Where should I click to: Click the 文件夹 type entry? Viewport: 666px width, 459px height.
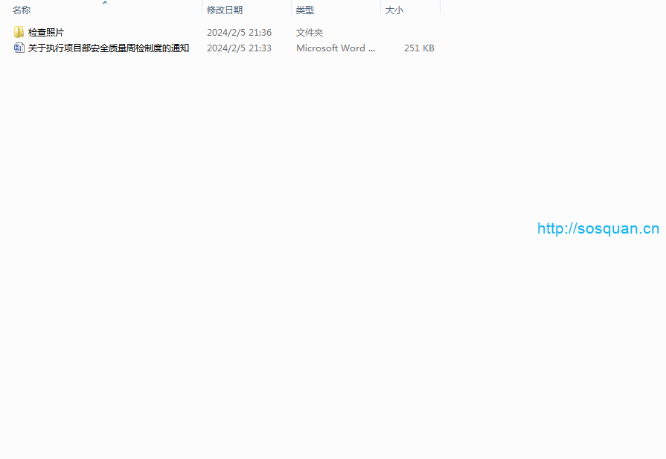click(x=310, y=33)
